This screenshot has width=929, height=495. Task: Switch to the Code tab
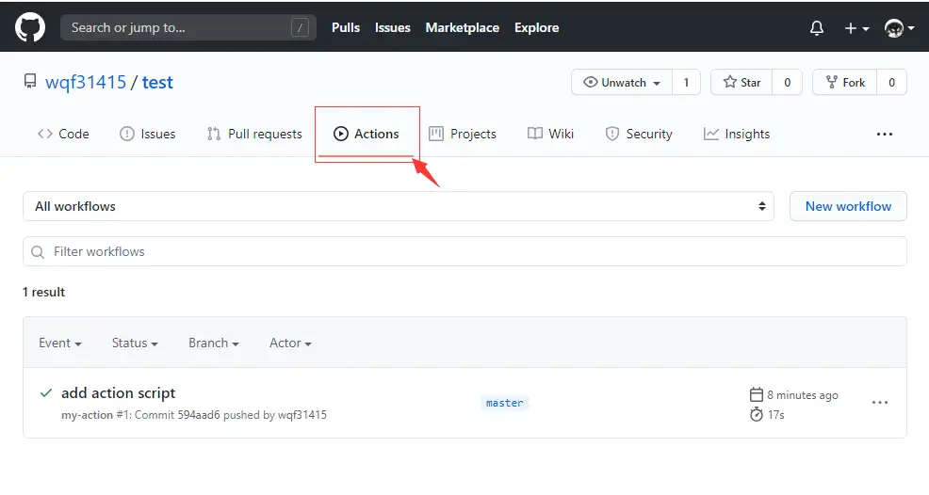63,134
